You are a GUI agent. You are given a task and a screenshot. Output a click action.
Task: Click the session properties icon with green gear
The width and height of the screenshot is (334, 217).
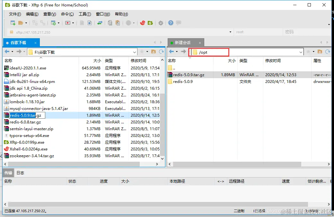53,23
